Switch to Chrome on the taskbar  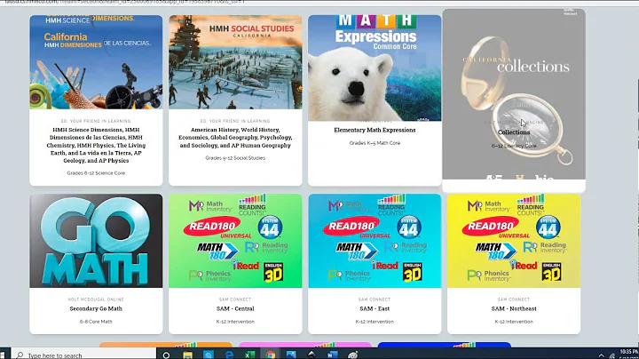pyautogui.click(x=270, y=355)
